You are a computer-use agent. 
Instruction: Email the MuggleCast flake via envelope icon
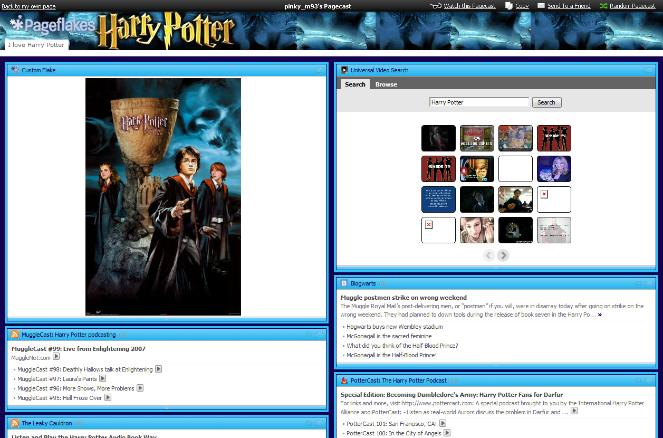point(320,335)
